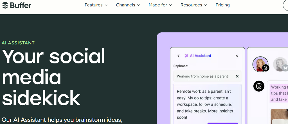Click the Rephrase input field
The width and height of the screenshot is (288, 124).
coord(207,76)
